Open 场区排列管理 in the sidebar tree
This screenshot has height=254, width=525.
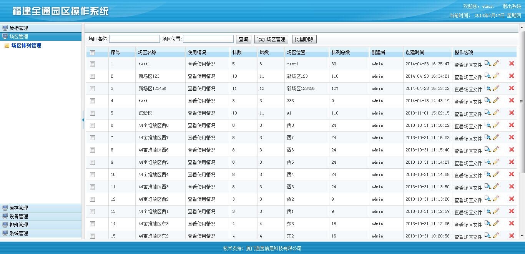(26, 46)
